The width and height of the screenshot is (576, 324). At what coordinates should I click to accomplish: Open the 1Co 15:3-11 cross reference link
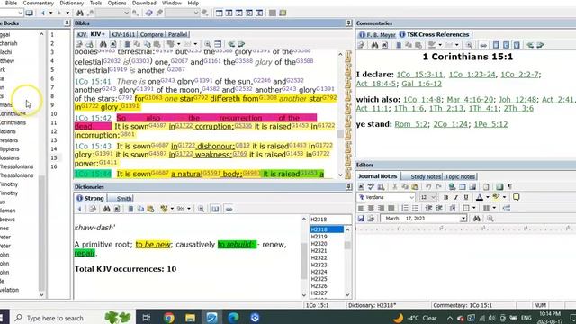point(420,75)
